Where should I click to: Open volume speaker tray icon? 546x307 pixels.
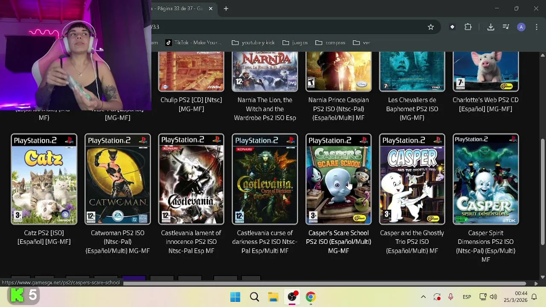point(494,297)
